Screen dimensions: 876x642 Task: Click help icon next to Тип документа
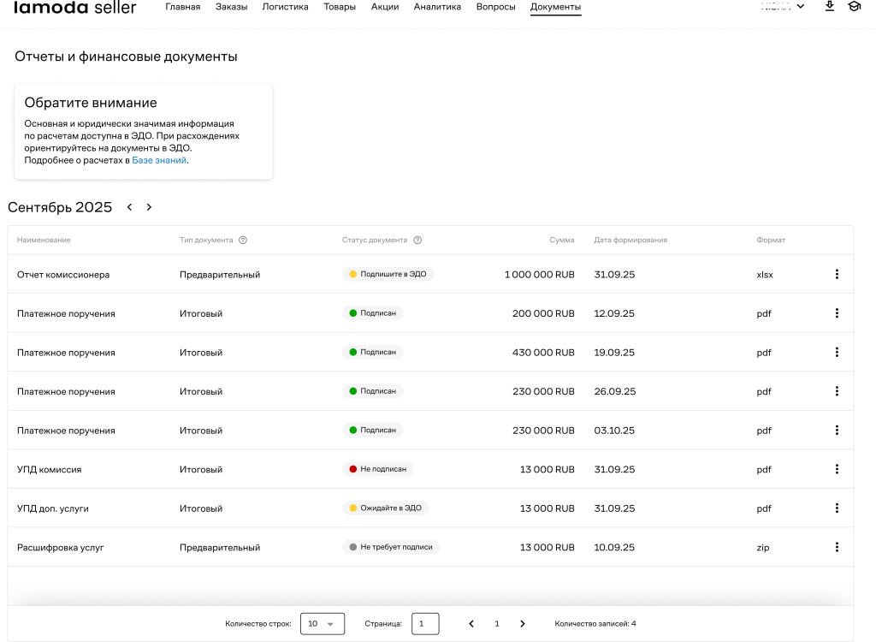pos(243,241)
